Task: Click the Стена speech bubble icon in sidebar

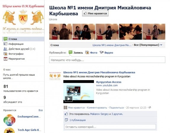Action: tap(5, 39)
